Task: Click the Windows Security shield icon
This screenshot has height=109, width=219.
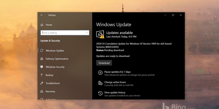Action: pyautogui.click(x=42, y=67)
